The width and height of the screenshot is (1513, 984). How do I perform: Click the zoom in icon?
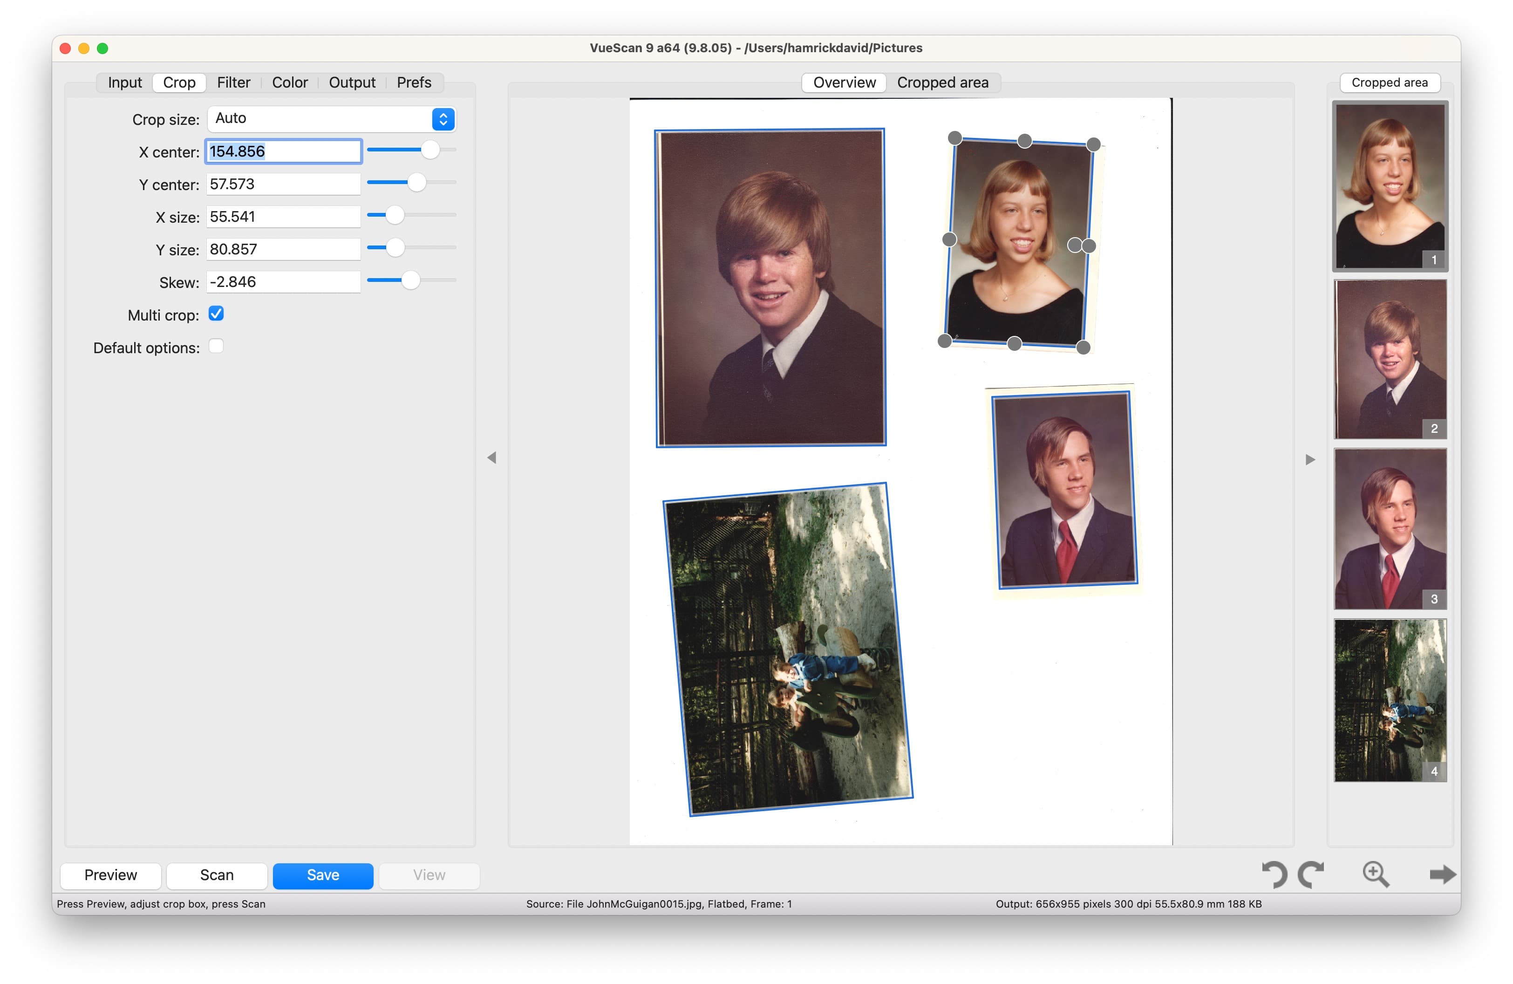1377,873
